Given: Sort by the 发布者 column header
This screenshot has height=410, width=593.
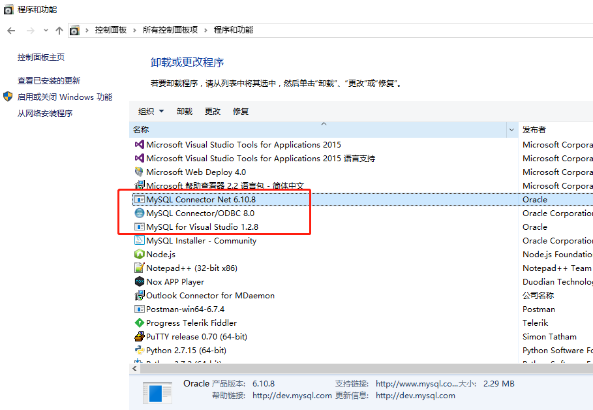Looking at the screenshot, I should point(534,129).
